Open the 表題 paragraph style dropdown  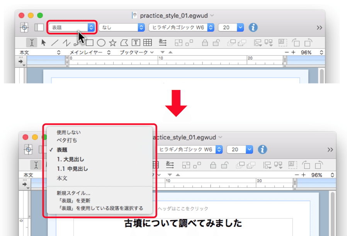pos(72,27)
